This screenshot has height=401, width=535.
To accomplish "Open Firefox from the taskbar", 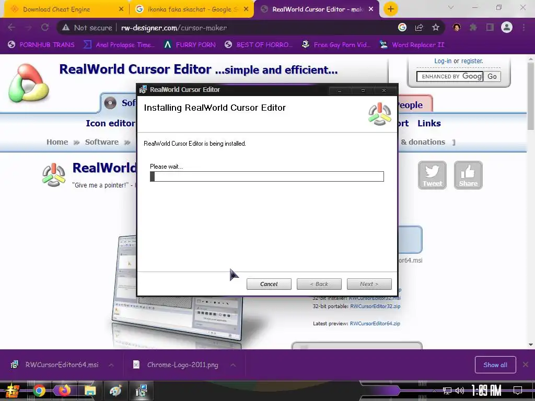I will coord(64,391).
